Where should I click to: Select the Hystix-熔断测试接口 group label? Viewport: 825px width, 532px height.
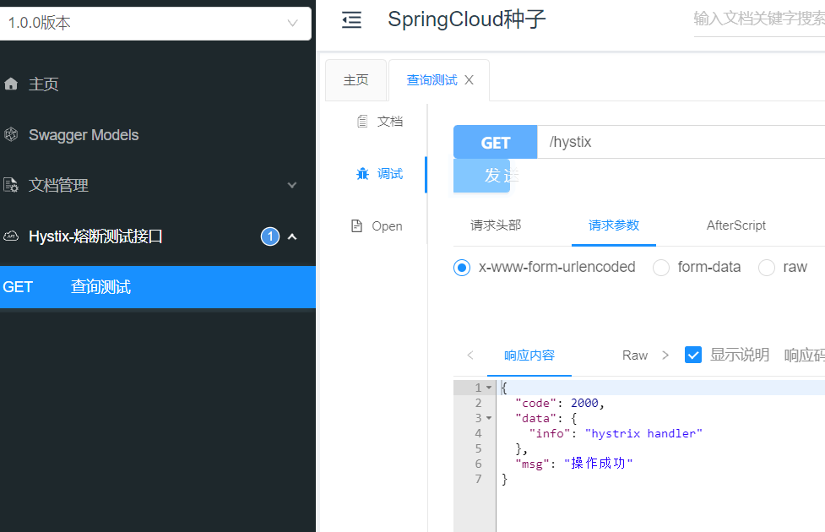[95, 236]
